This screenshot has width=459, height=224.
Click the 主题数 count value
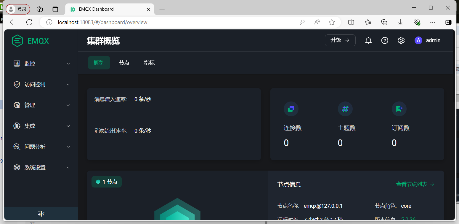point(340,143)
